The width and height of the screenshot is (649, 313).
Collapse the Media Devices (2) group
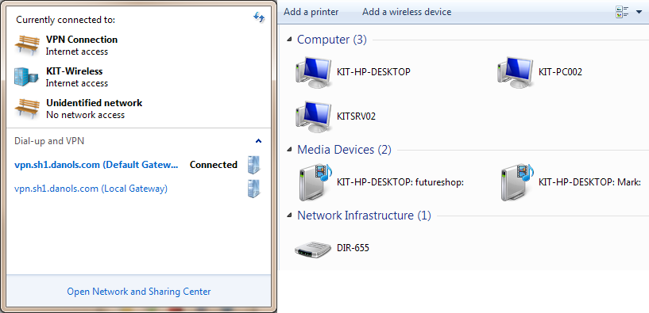pyautogui.click(x=290, y=150)
